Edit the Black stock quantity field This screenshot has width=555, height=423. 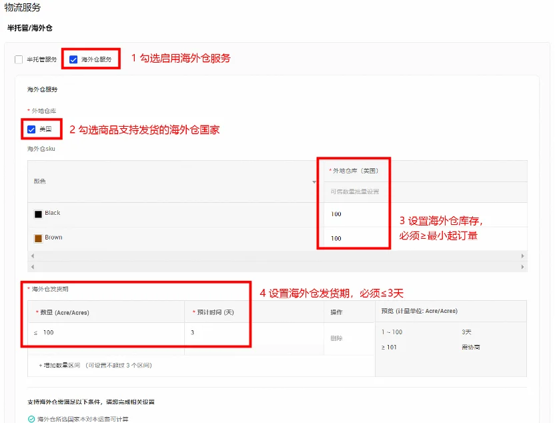click(x=354, y=214)
